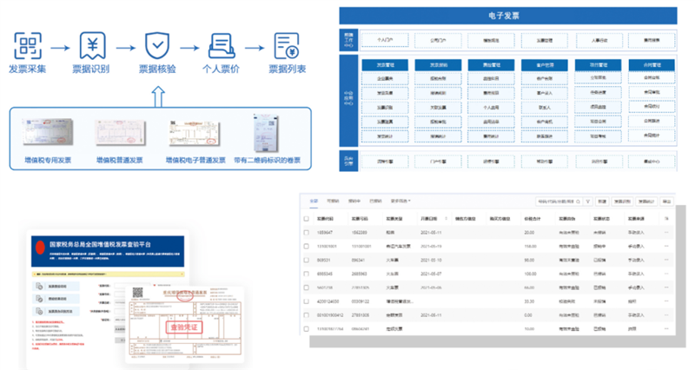Switch to the 已报销 tab

[x=375, y=201]
